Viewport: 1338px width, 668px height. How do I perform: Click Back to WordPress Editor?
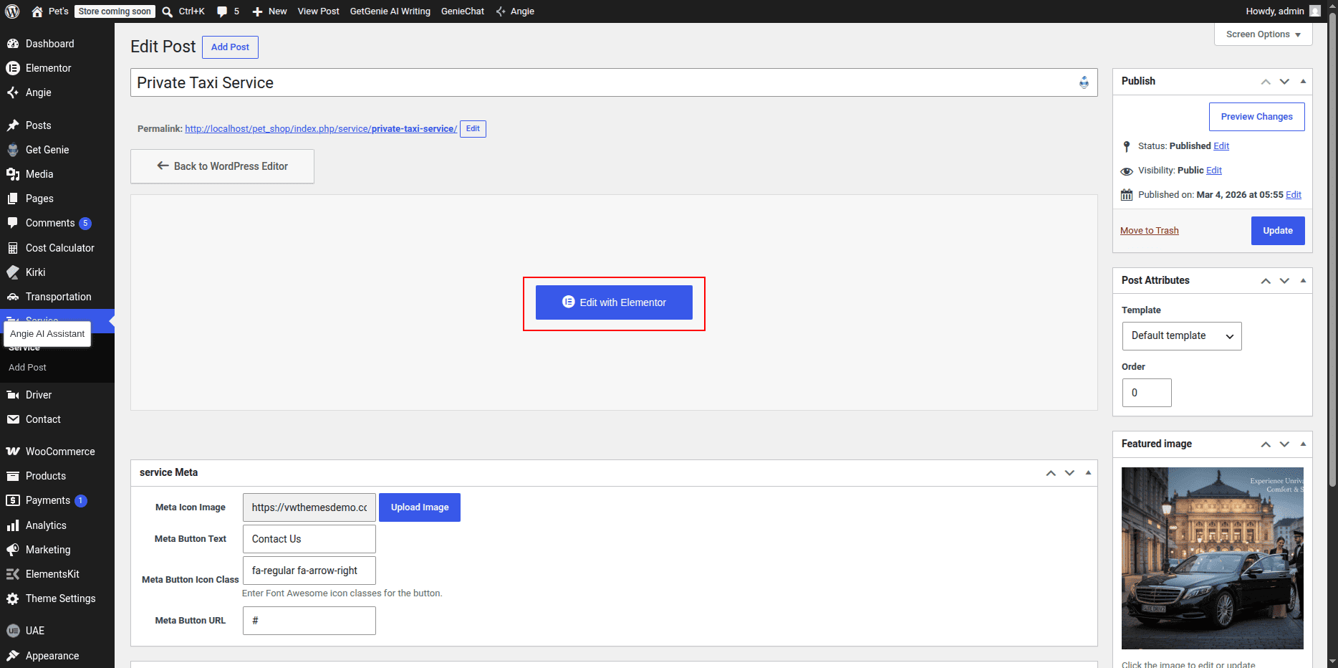click(x=222, y=166)
